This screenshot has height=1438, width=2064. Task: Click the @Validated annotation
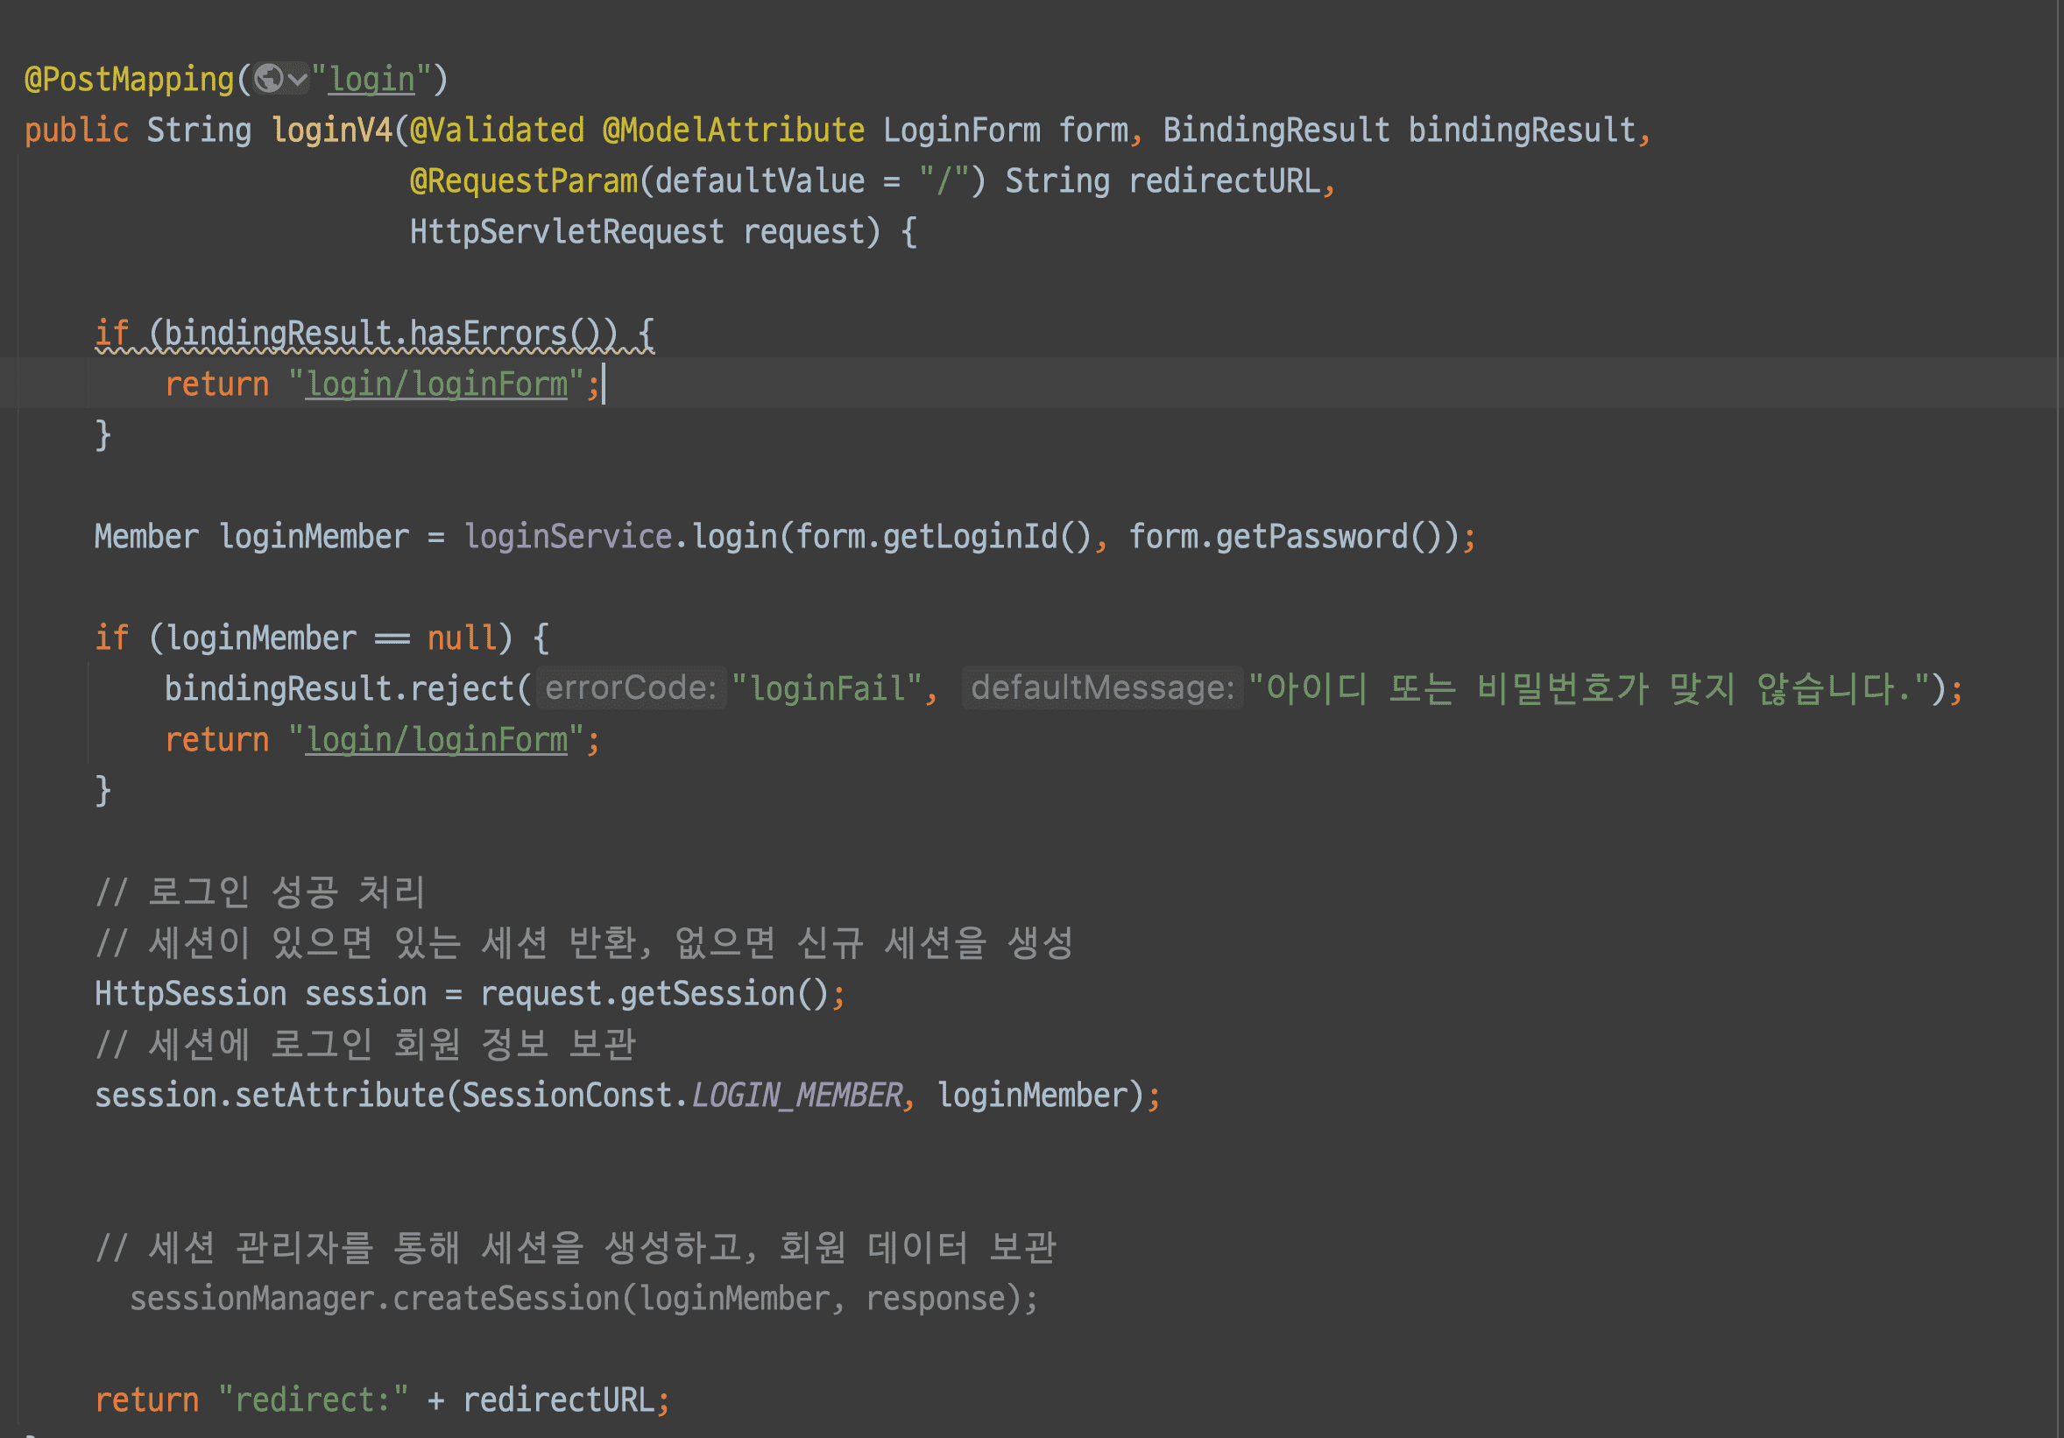coord(497,130)
